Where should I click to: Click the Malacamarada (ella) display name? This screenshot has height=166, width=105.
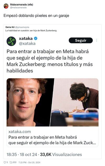coord(22,4)
